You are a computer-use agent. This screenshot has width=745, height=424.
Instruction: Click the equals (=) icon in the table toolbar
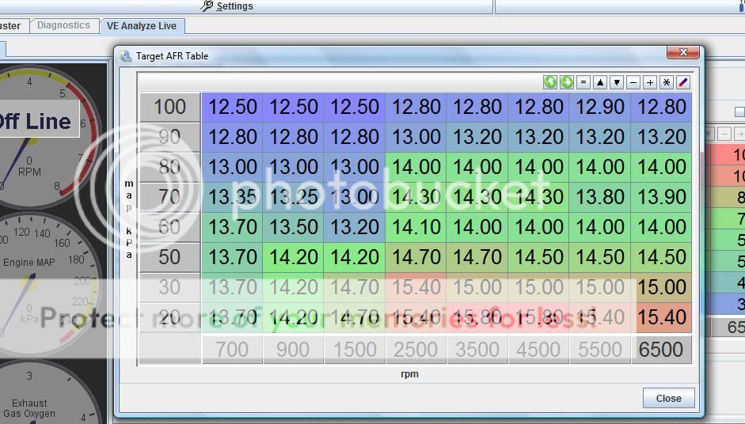(583, 82)
